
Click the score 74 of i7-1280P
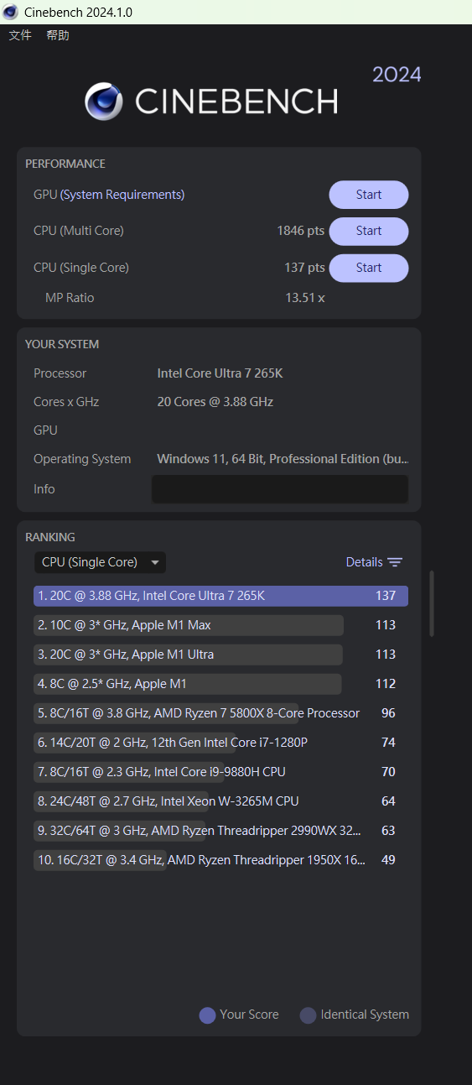coord(388,743)
